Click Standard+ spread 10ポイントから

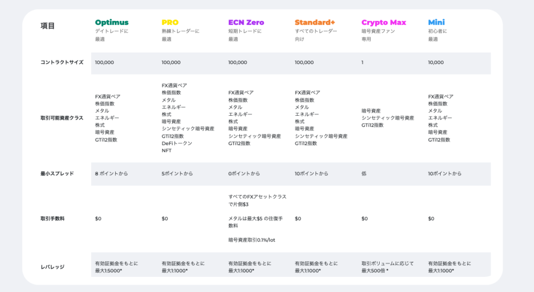point(312,174)
